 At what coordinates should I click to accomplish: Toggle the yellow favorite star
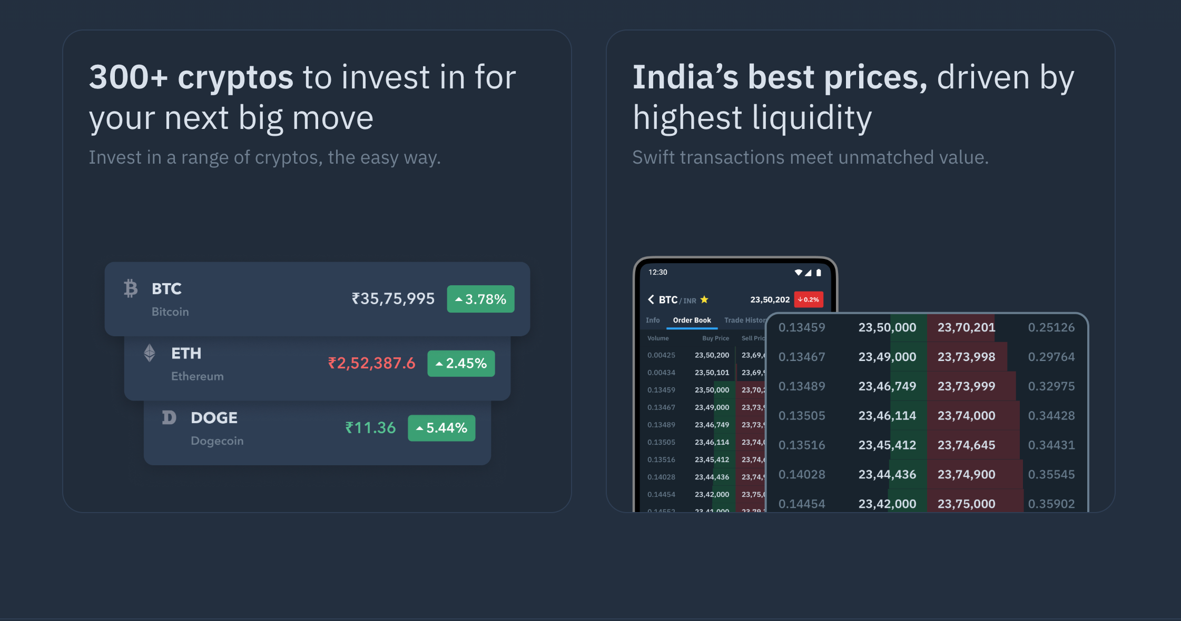(704, 299)
